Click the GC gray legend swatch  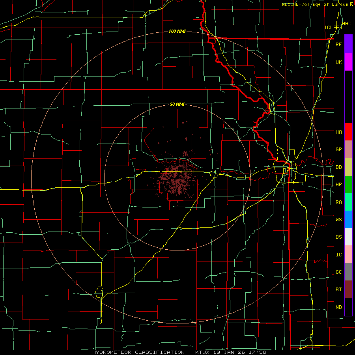click(348, 272)
